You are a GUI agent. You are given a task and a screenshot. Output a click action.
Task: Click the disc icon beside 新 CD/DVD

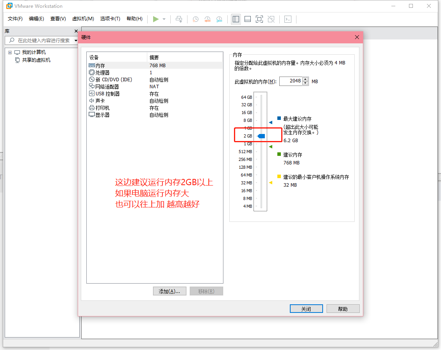92,79
